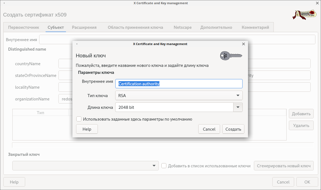Open the Комментарий tab
Screen dimensions: 321x190
click(x=255, y=27)
